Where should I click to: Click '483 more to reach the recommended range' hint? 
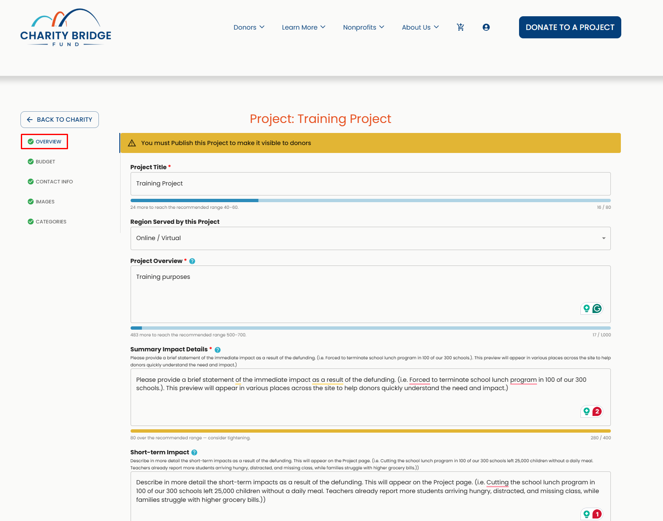pyautogui.click(x=188, y=335)
